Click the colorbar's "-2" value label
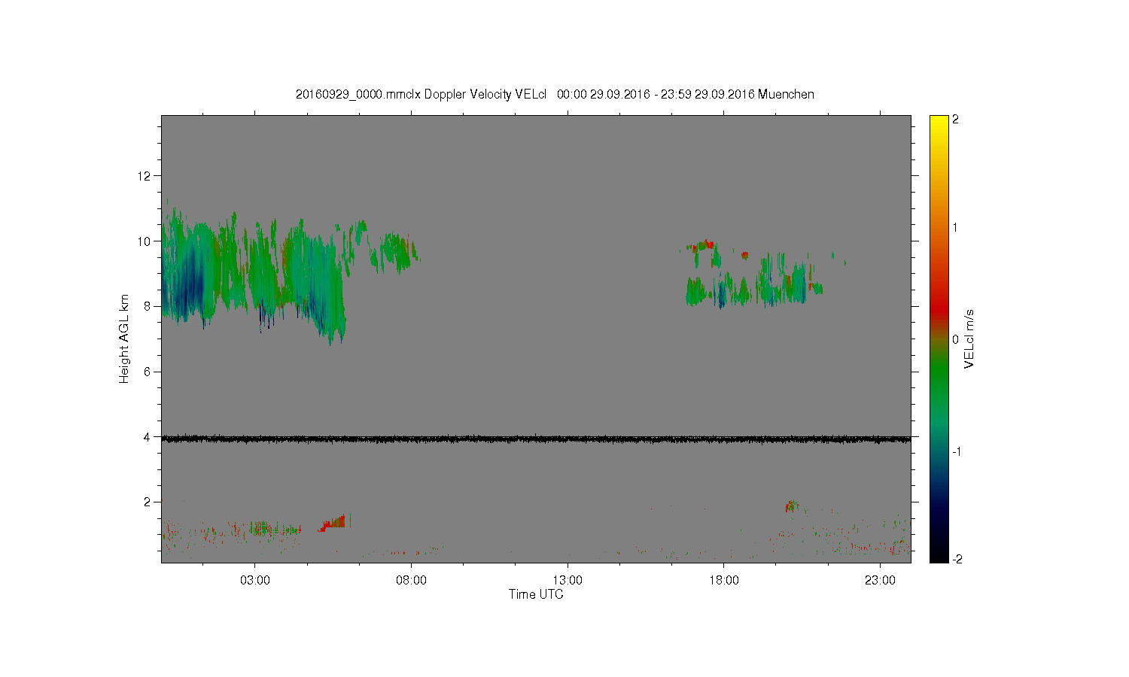Viewport: 1129px width, 677px height. click(x=957, y=560)
